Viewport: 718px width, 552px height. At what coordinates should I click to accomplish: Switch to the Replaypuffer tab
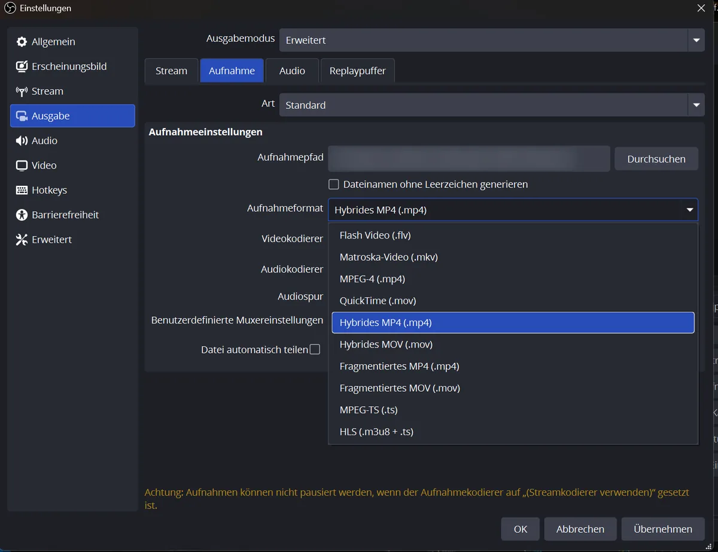pyautogui.click(x=358, y=71)
